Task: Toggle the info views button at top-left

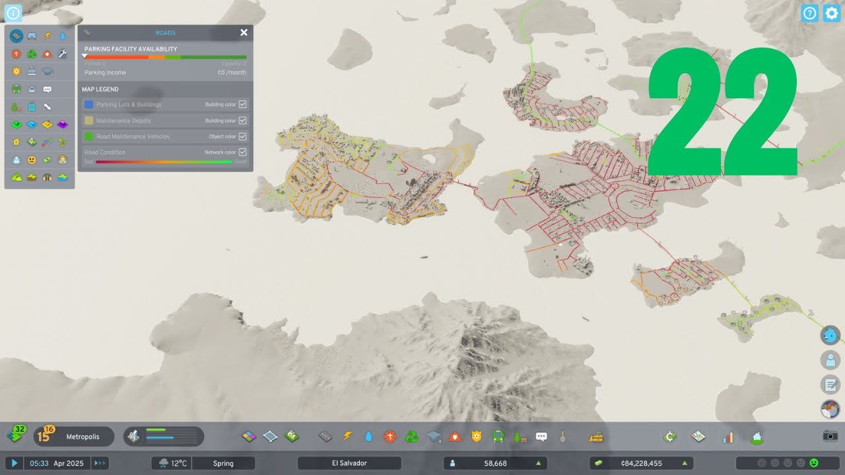Action: coord(13,13)
